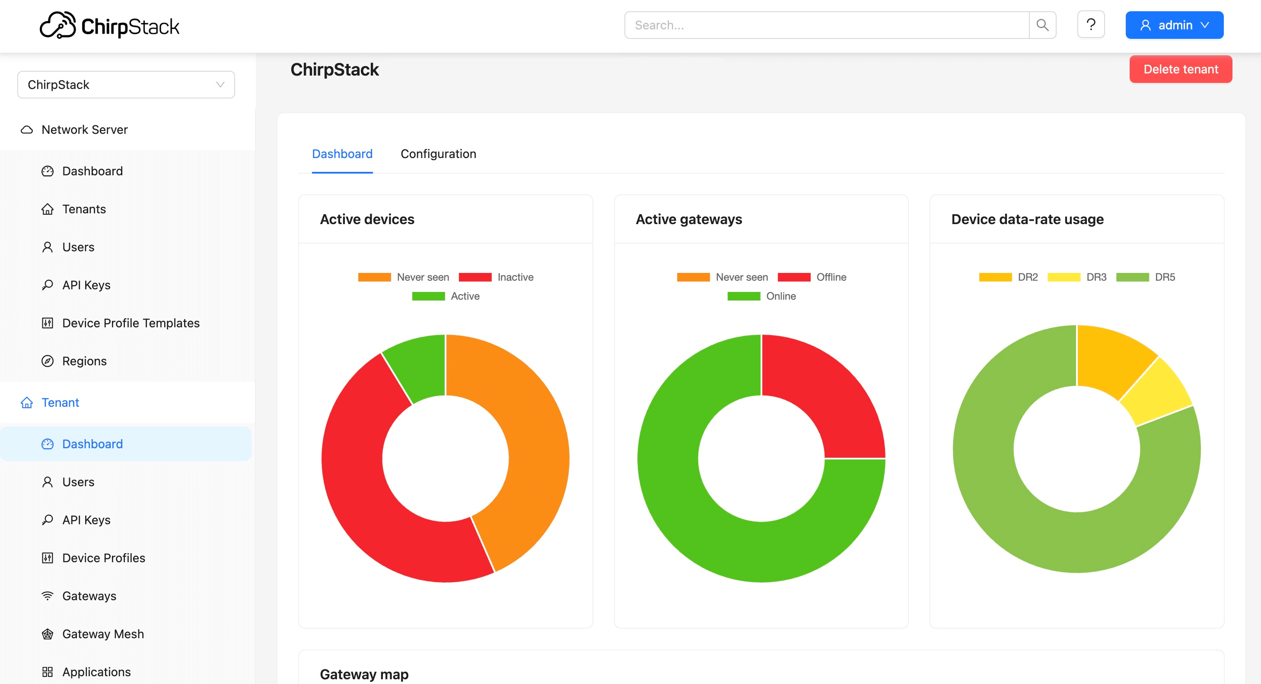The height and width of the screenshot is (684, 1261).
Task: Click the Gateway Mesh sidebar icon
Action: pyautogui.click(x=48, y=634)
